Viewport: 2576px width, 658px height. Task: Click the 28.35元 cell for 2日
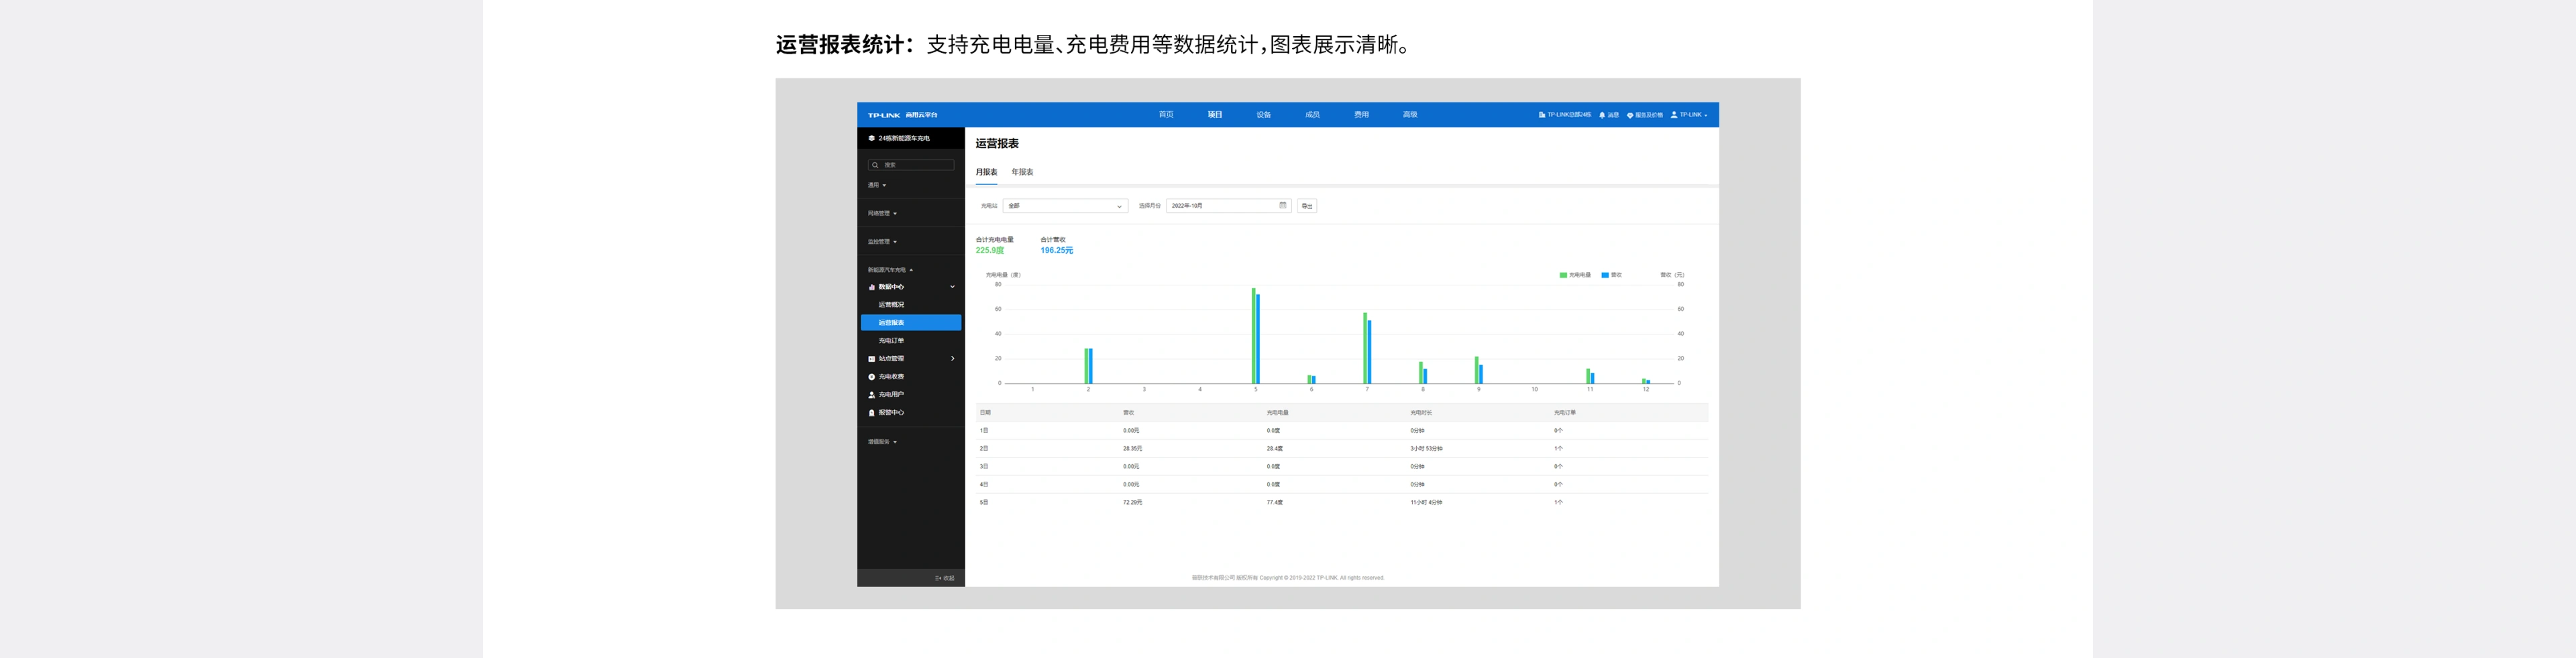pos(1133,448)
